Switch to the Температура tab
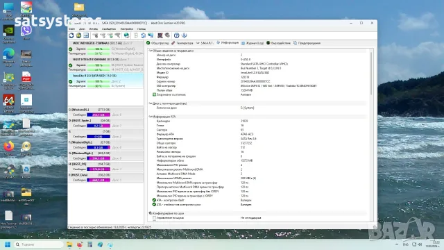The image size is (444, 250). 182,43
